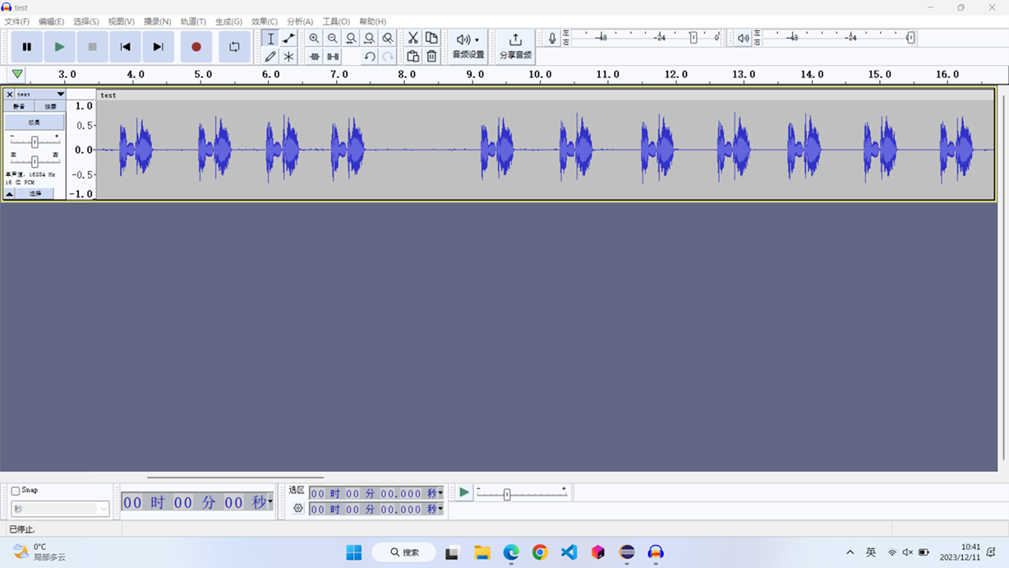
Task: Trim audio outside selection icon
Action: click(x=314, y=57)
